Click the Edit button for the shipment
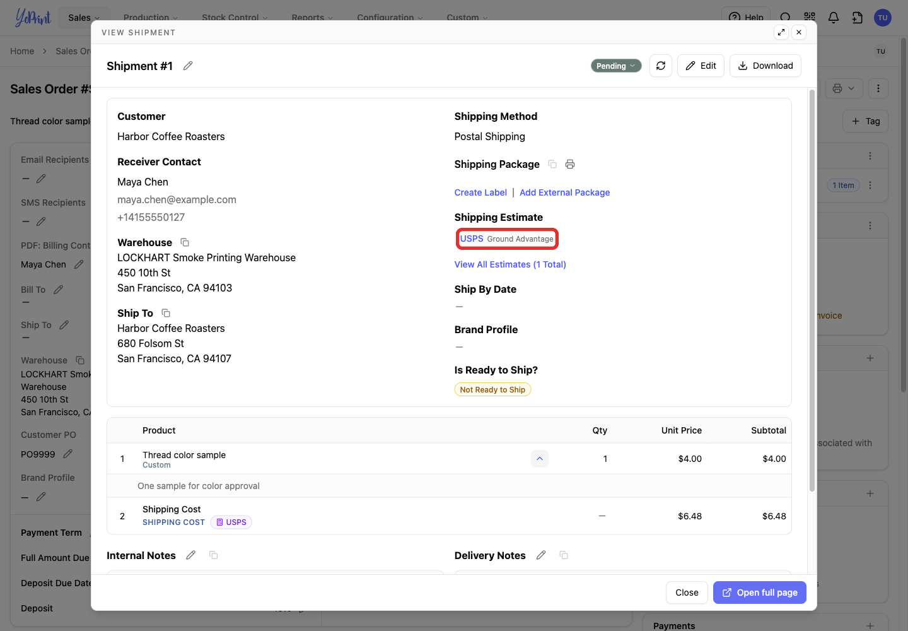Screen dimensions: 908x631 coord(701,66)
